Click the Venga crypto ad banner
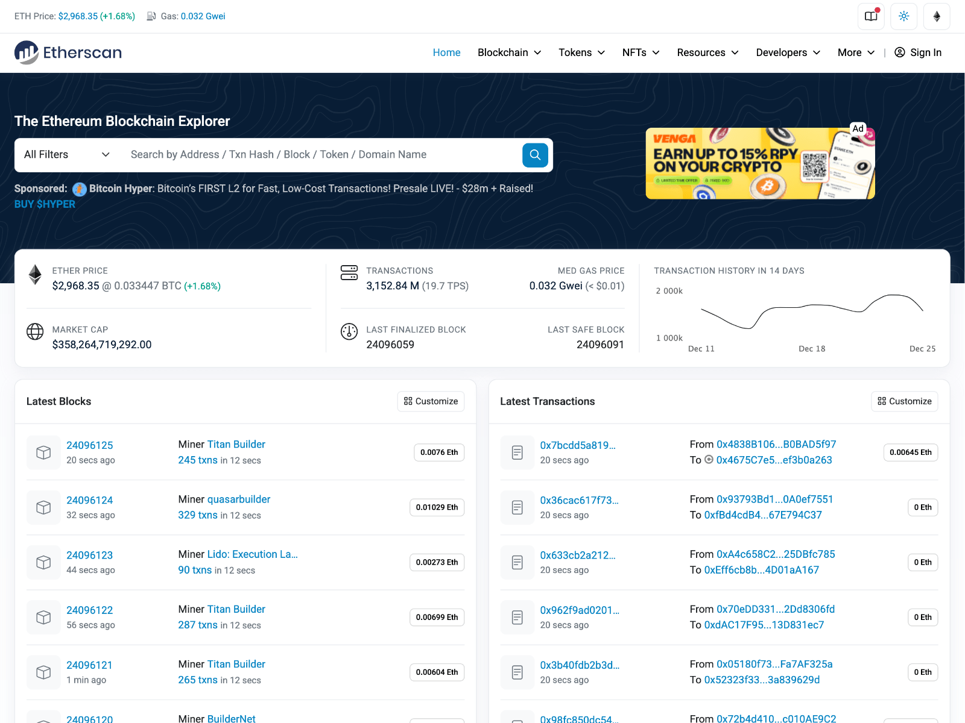The image size is (965, 723). (x=760, y=163)
